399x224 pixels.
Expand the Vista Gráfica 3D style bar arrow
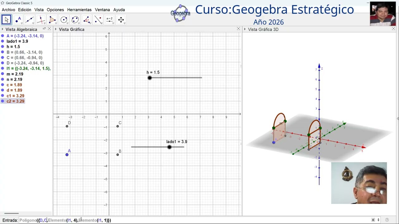click(x=245, y=29)
